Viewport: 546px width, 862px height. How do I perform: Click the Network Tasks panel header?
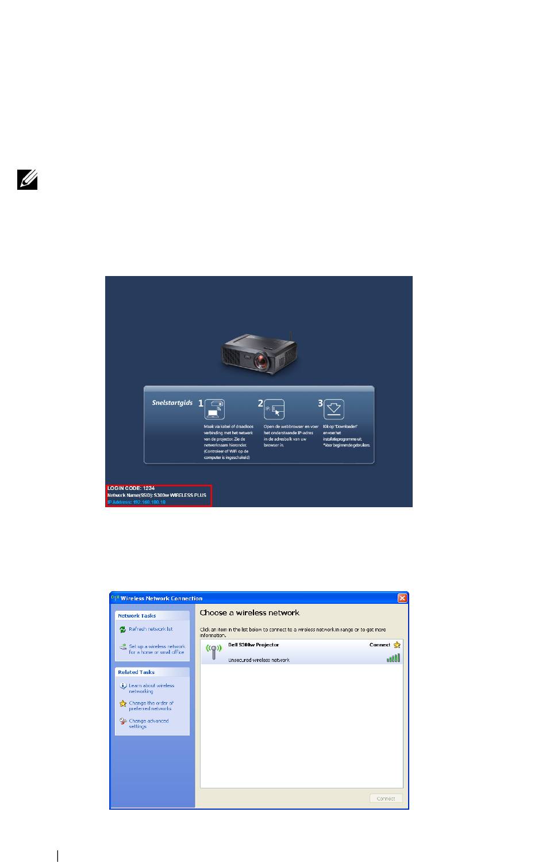tap(152, 616)
